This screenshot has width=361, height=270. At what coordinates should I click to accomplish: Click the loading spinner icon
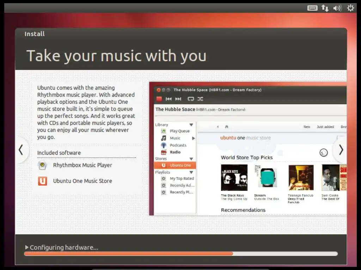click(324, 153)
